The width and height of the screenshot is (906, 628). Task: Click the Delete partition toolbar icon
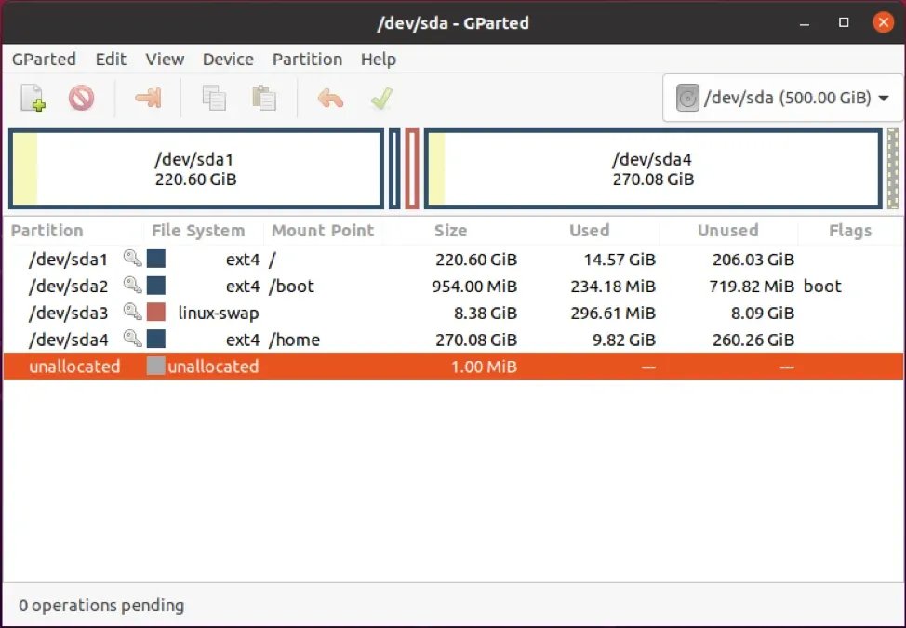click(x=82, y=98)
